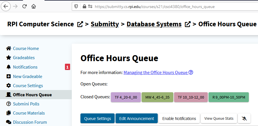Follow the Database Systems breadcrumb link
The image size is (258, 126).
coord(154,24)
